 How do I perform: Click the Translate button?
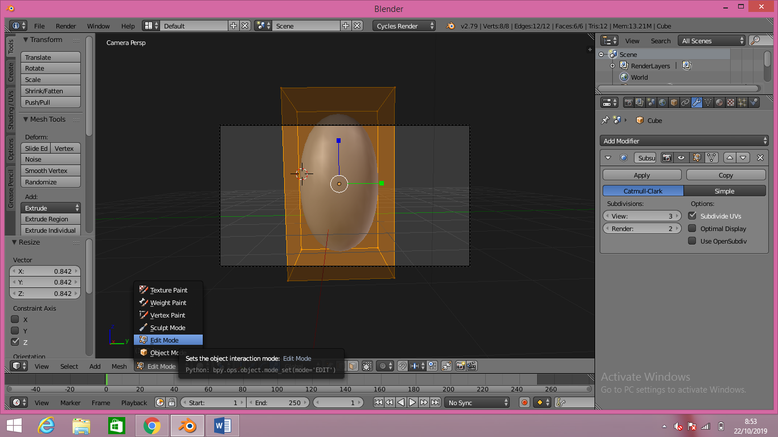[51, 57]
